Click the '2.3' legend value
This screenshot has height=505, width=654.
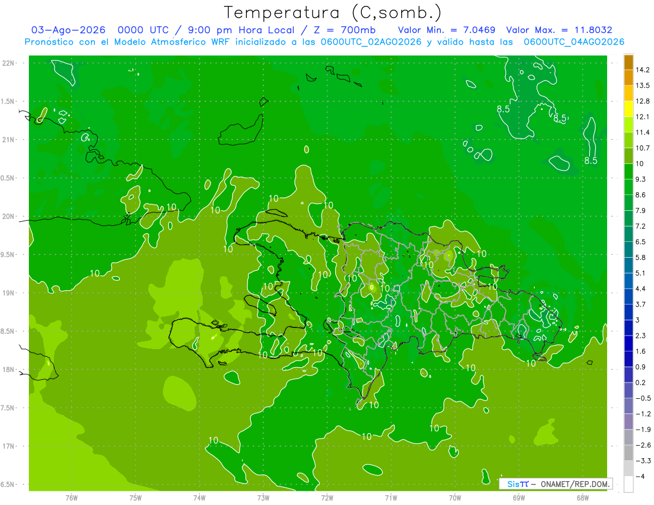(641, 336)
